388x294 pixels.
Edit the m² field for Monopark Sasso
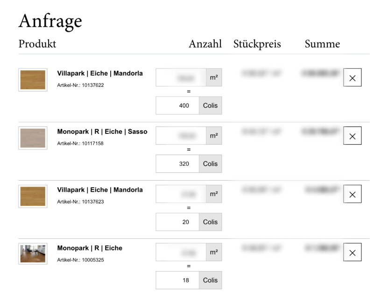pyautogui.click(x=181, y=136)
